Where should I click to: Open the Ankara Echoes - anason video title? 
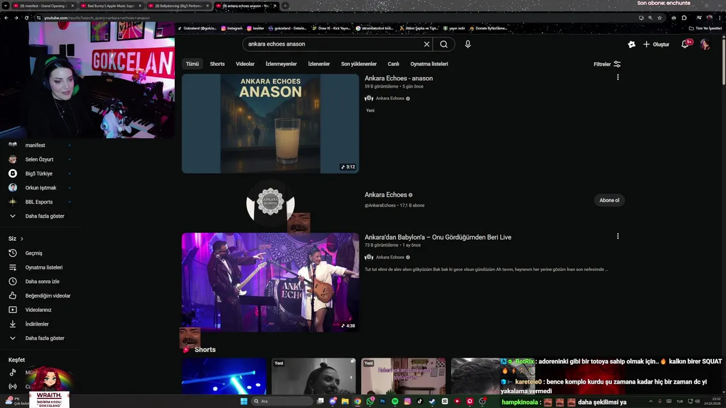[x=399, y=78]
